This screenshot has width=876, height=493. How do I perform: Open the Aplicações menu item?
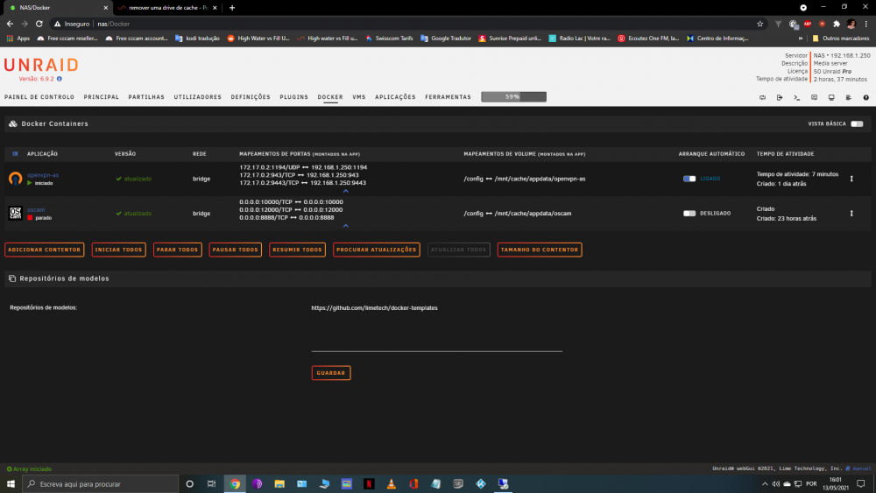(x=395, y=97)
